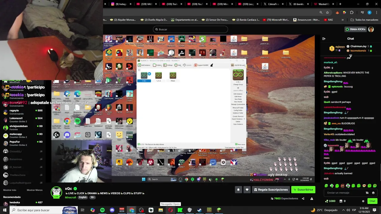Switch to the Instagram browser tab

(x=121, y=4)
